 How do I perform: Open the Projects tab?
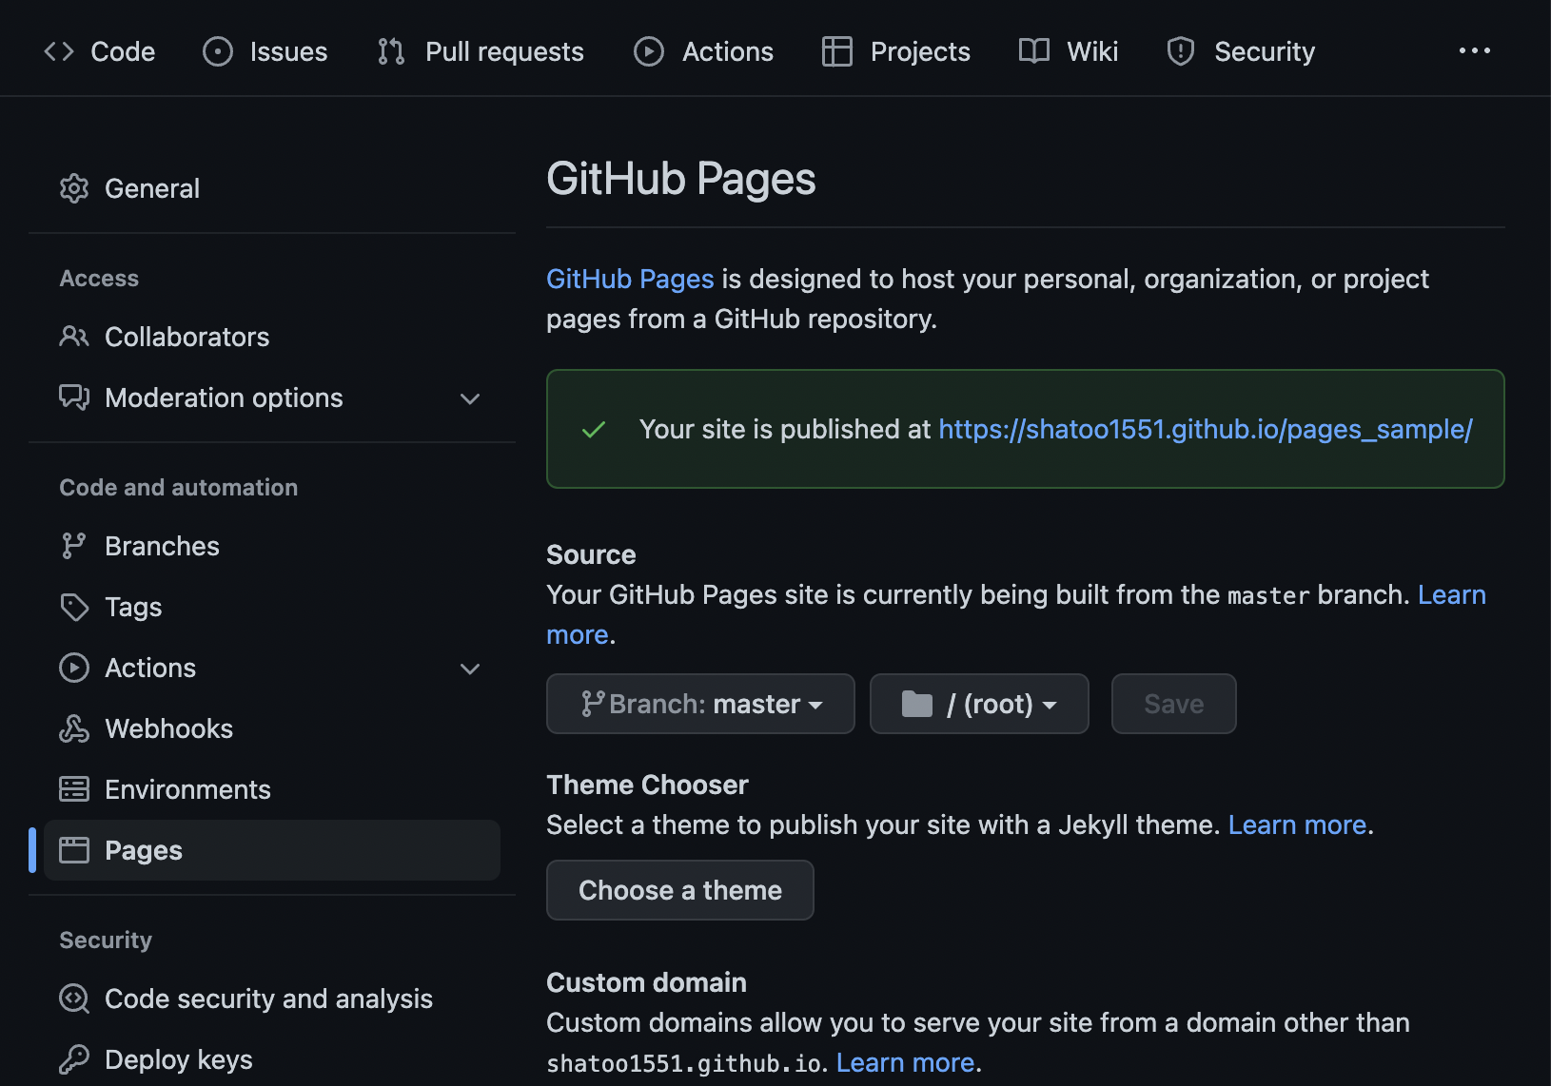(x=896, y=51)
